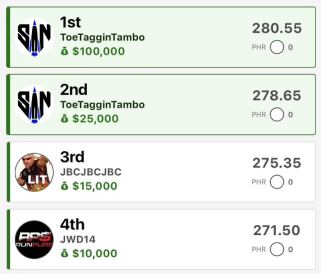Click the 271.50 points total
Viewport: 321px width, 274px height.
point(277,230)
